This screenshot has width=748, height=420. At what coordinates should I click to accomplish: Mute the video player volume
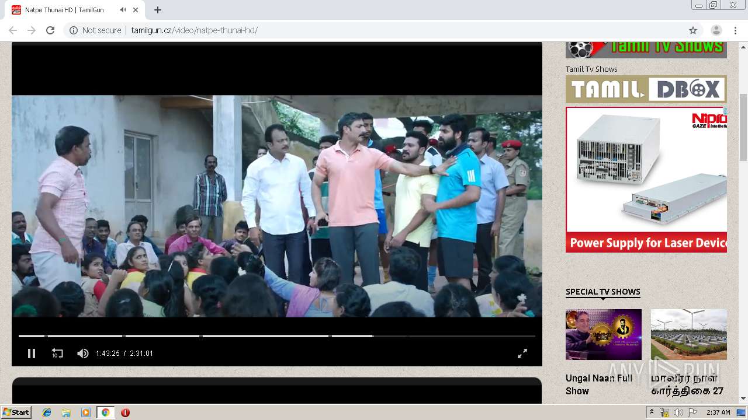pos(83,353)
